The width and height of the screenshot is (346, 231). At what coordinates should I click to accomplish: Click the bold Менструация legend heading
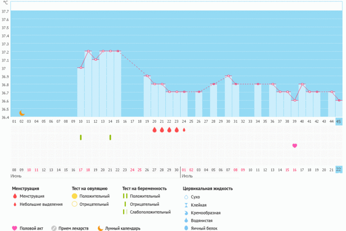(25, 189)
